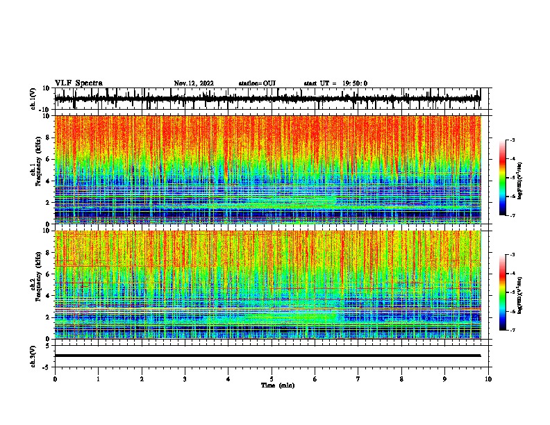The image size is (550, 425).
Task: Click the '-5' tick on ch.1 colorbar
Action: pos(512,178)
